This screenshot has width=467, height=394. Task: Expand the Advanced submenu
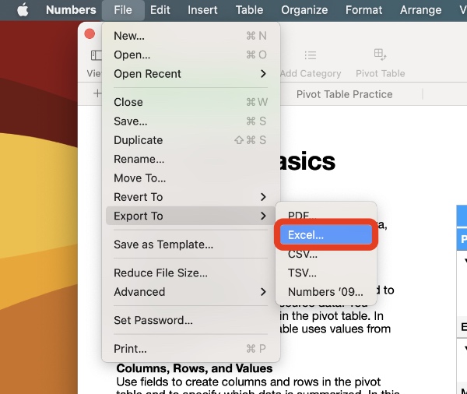pyautogui.click(x=191, y=292)
